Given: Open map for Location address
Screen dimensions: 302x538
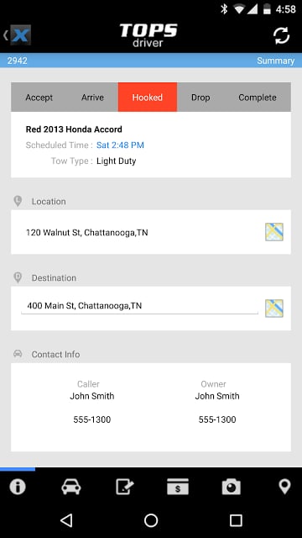Looking at the screenshot, I should pos(274,232).
